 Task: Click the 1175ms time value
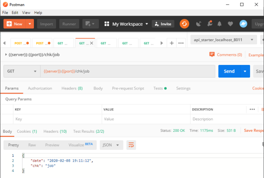pos(206,131)
